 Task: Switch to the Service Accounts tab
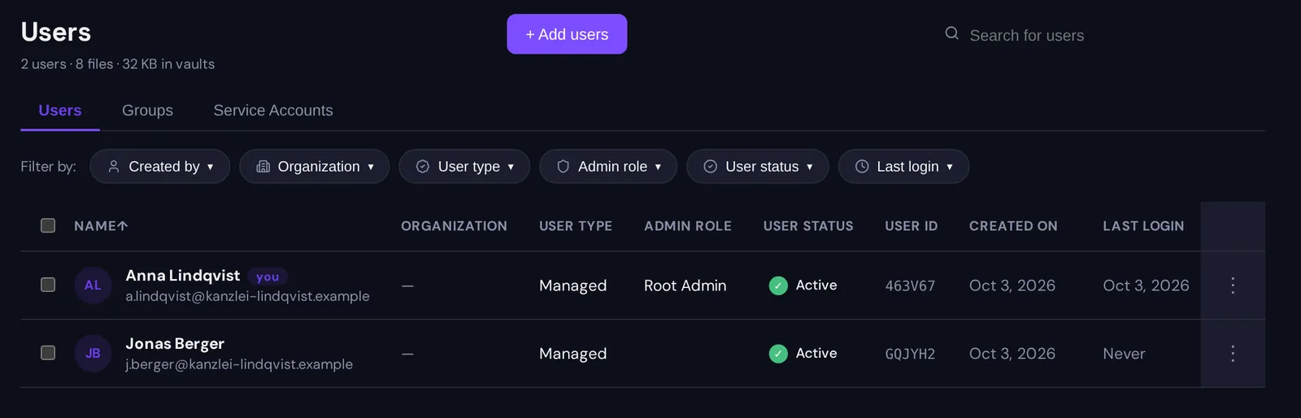click(x=273, y=111)
